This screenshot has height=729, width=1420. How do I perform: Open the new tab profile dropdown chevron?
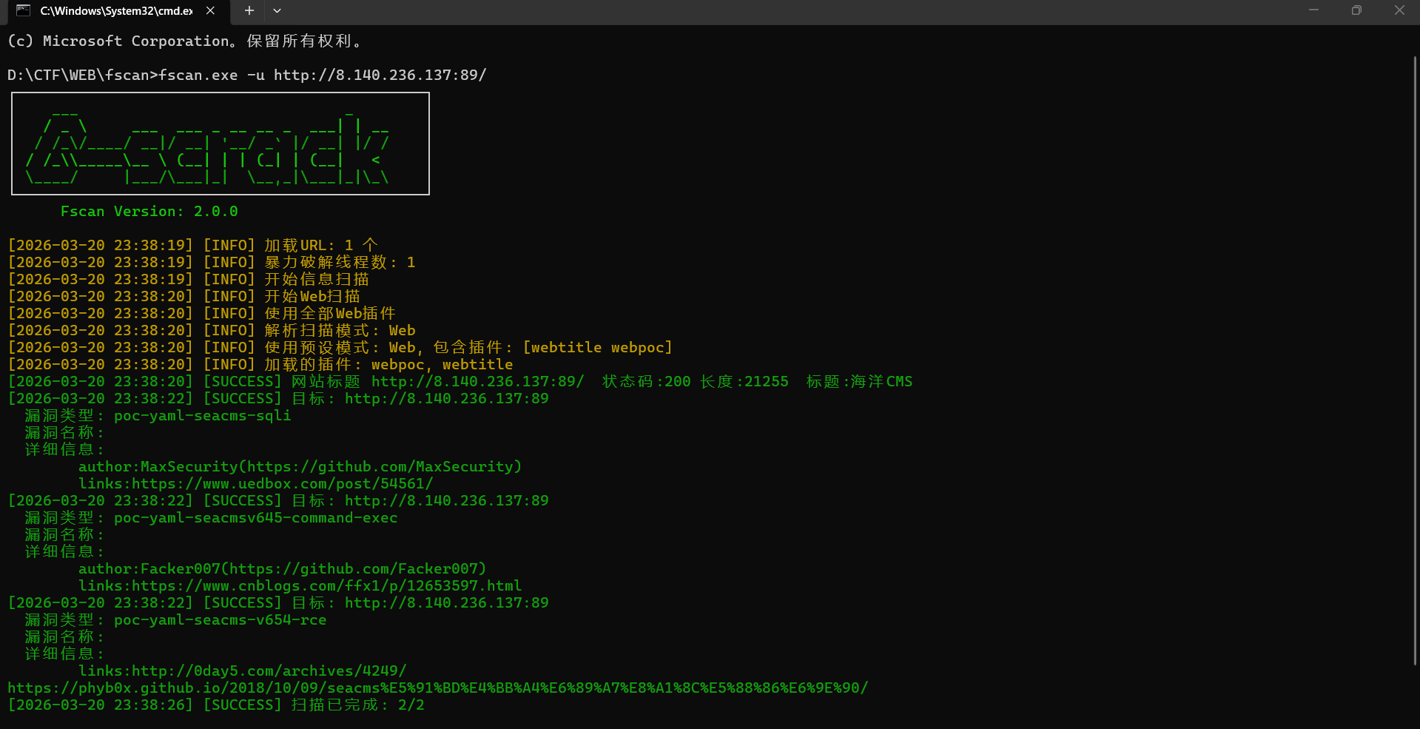(x=277, y=12)
